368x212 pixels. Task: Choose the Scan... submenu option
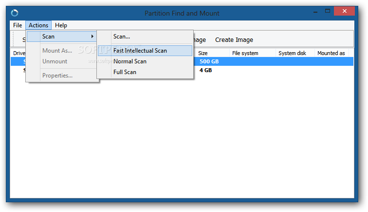(145, 37)
